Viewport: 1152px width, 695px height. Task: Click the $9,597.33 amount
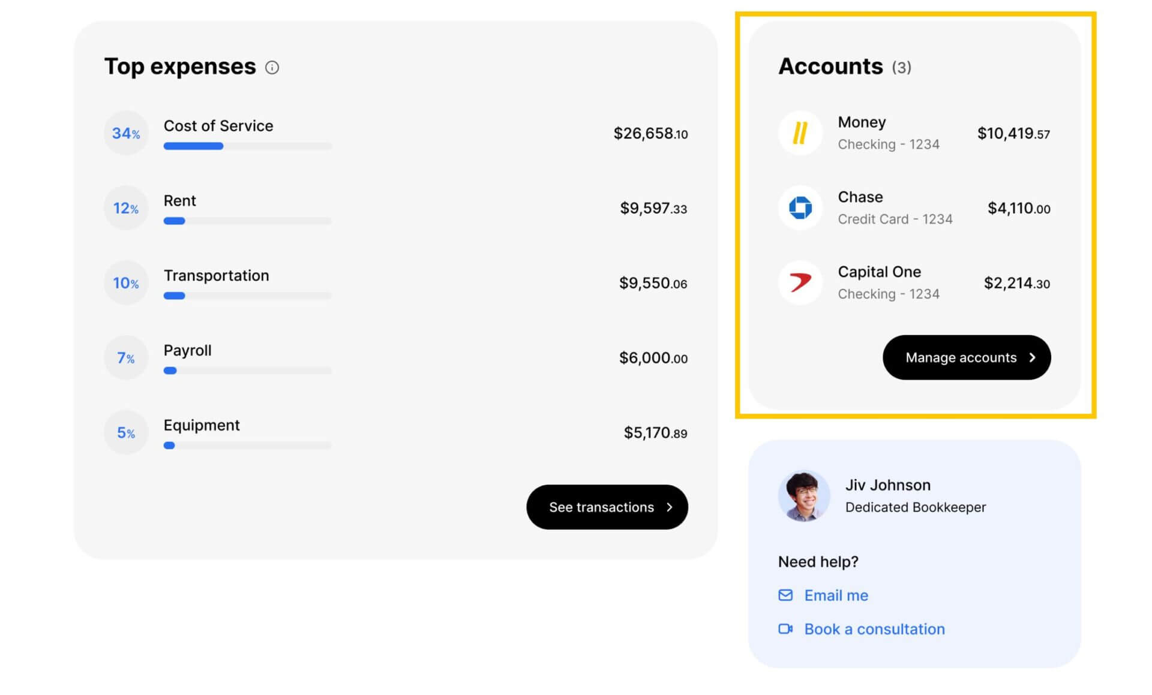(x=653, y=208)
